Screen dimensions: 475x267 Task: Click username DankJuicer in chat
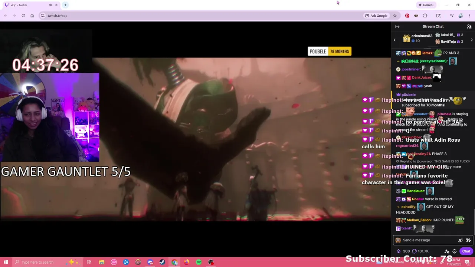[x=422, y=78]
